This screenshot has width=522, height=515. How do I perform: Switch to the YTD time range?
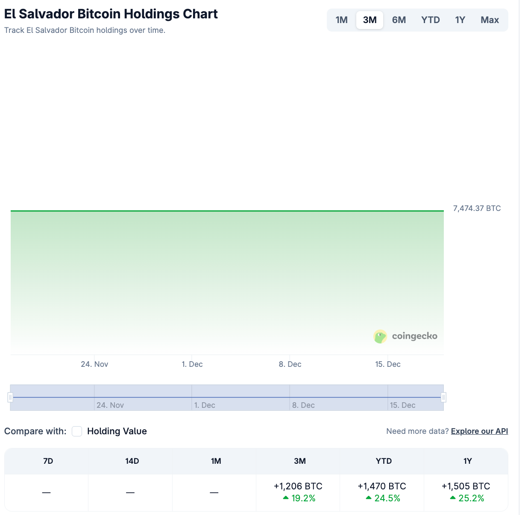(x=430, y=20)
